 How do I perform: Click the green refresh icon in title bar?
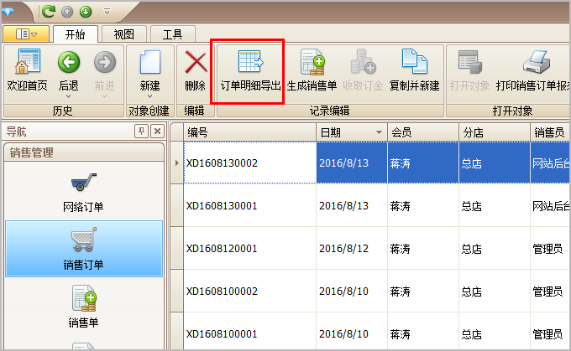[x=48, y=12]
